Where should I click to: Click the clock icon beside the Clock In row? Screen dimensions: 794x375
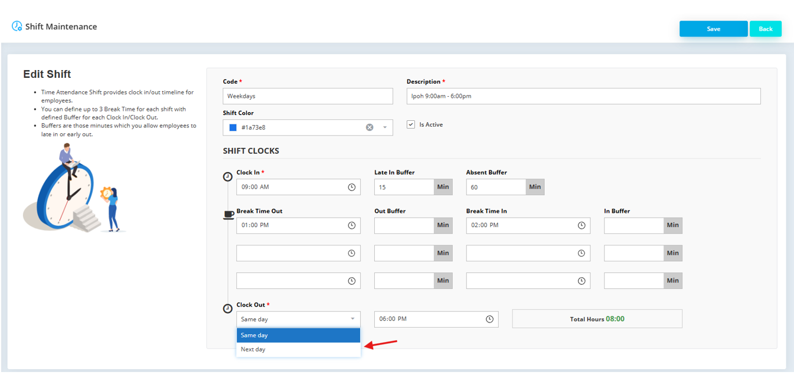(228, 176)
